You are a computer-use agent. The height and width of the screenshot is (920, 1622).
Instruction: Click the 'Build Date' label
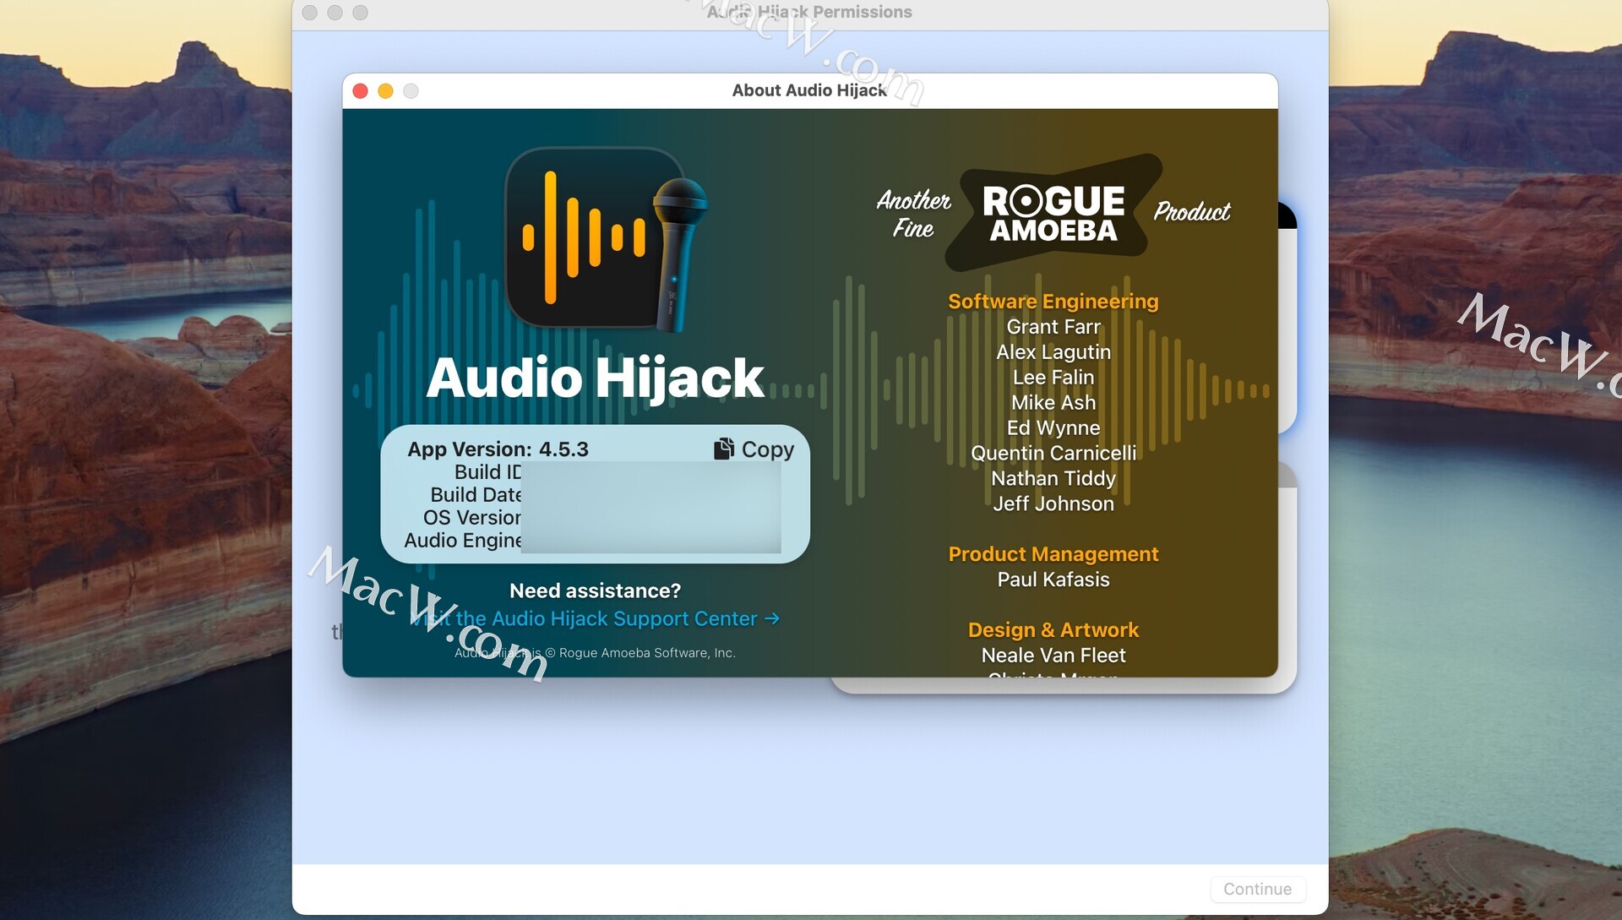tap(476, 495)
